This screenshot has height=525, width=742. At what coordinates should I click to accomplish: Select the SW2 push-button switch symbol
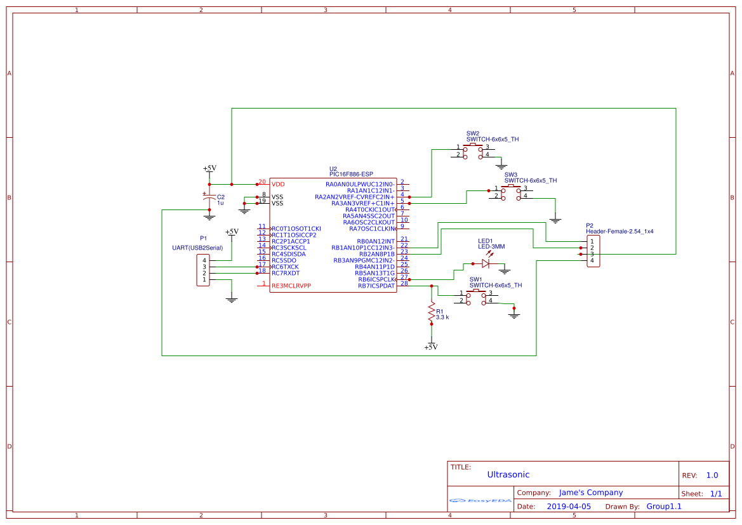click(x=473, y=150)
